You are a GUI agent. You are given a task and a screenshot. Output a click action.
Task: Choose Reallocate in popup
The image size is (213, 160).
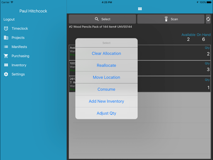tap(106, 65)
